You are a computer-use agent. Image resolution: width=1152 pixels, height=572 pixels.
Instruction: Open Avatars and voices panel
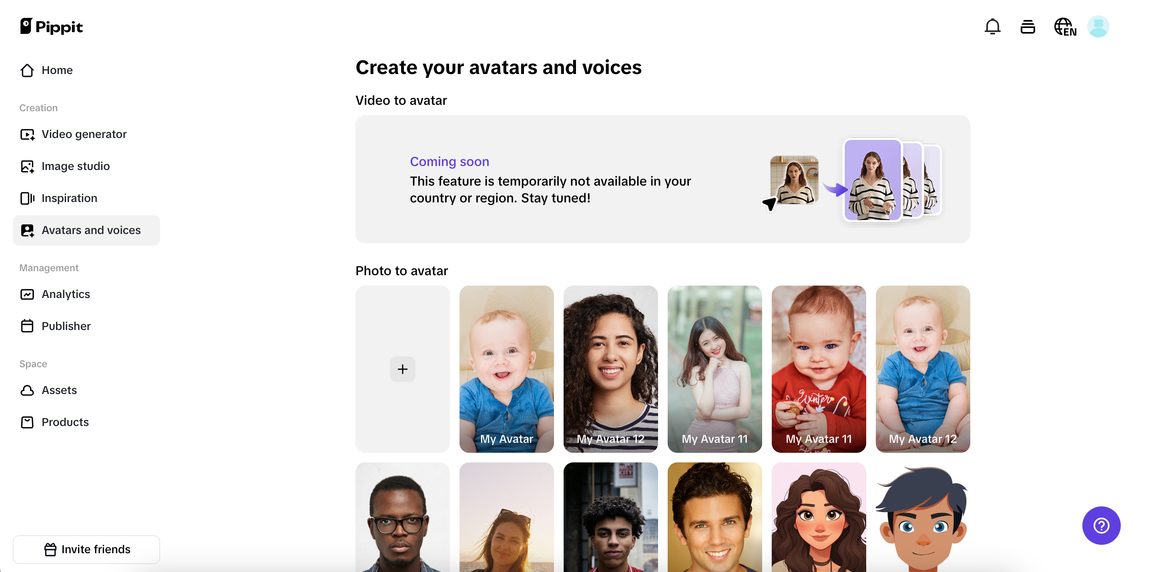[x=91, y=230]
